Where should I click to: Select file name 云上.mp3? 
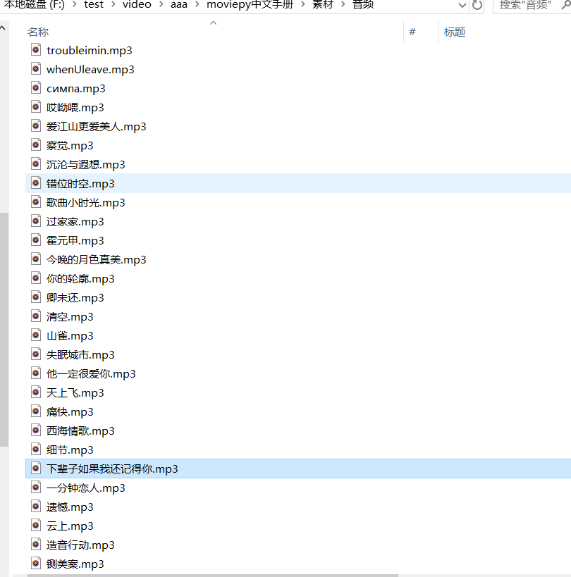(70, 526)
